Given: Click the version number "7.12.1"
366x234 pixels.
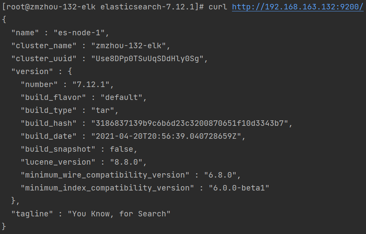Looking at the screenshot, I should [x=91, y=84].
